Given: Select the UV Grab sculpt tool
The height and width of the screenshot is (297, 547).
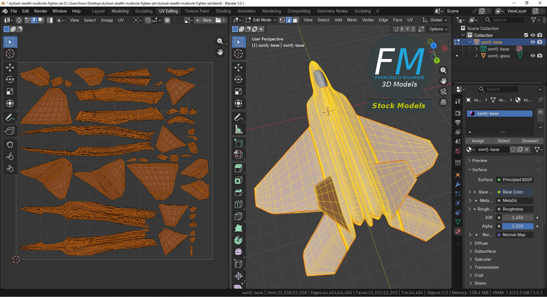Looking at the screenshot, I should 10,145.
